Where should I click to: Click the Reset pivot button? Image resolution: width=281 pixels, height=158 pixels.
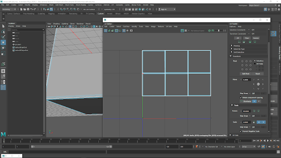pos(258,74)
